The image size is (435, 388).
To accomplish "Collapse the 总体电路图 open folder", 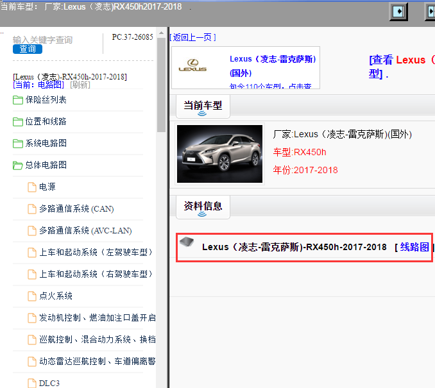I will pyautogui.click(x=46, y=165).
